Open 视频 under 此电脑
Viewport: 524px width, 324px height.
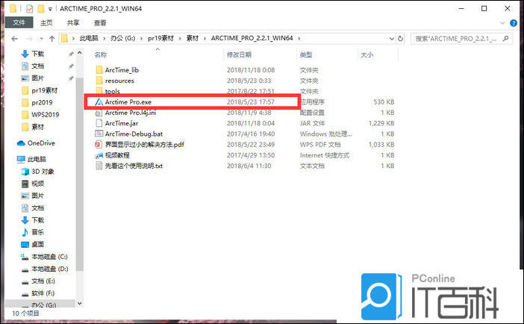[x=37, y=184]
